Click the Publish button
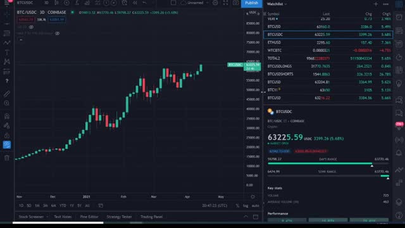The width and height of the screenshot is (405, 228). [x=251, y=3]
